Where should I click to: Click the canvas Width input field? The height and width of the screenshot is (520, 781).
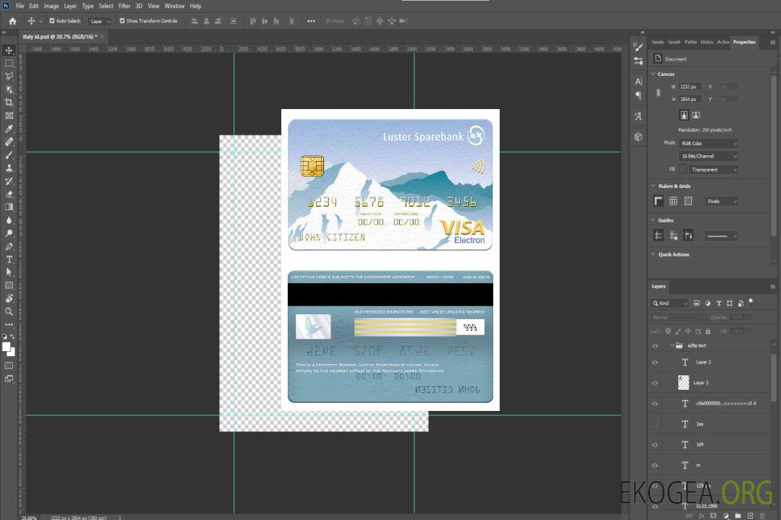pyautogui.click(x=690, y=87)
